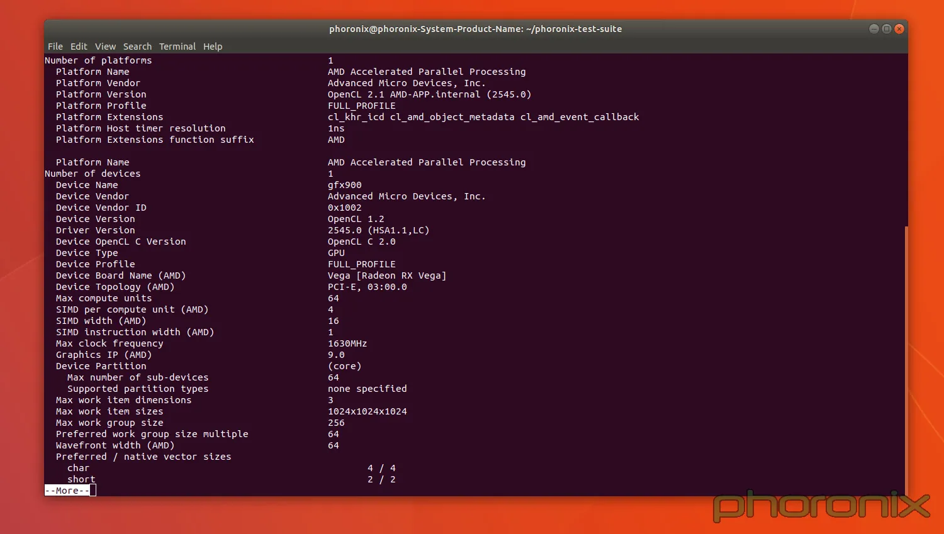Image resolution: width=944 pixels, height=534 pixels.
Task: Click 'Platform Host timer resolution' label
Action: [140, 128]
